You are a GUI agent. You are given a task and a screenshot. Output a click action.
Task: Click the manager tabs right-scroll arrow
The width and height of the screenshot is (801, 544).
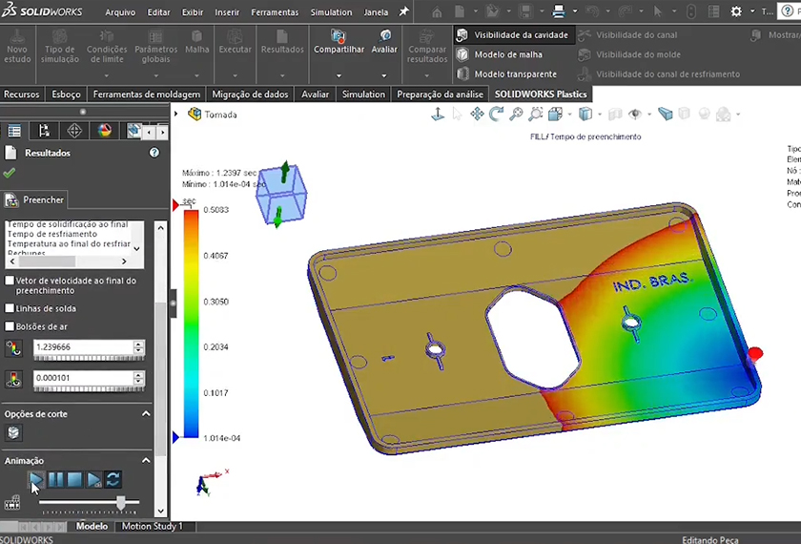(162, 133)
